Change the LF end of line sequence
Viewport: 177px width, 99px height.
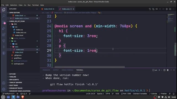113,94
